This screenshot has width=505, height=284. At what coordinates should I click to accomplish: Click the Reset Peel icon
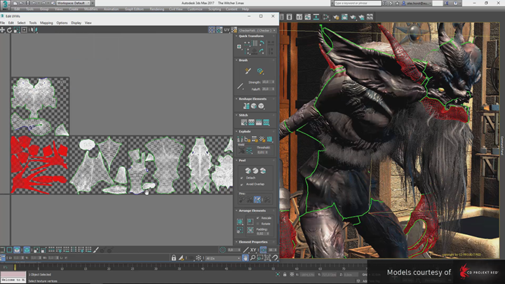263,170
